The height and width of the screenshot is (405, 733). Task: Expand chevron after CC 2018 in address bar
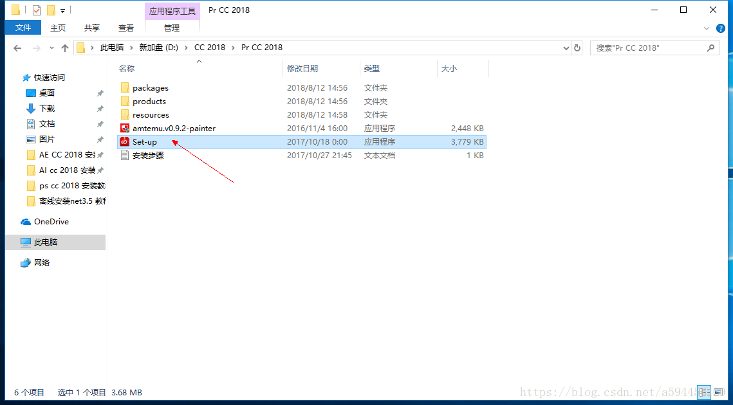pyautogui.click(x=233, y=48)
